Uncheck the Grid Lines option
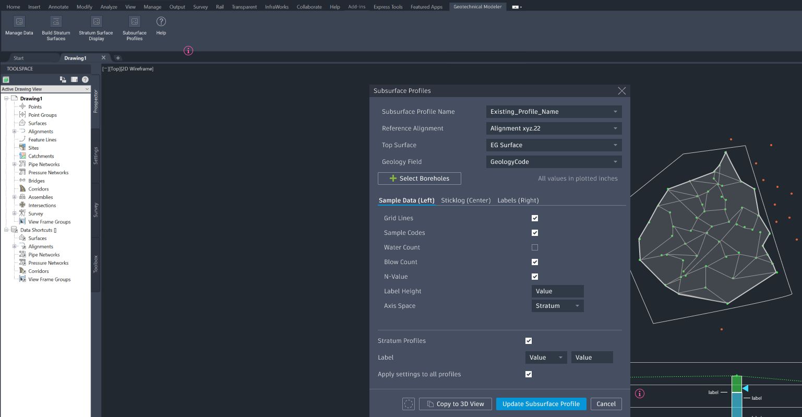The image size is (802, 417). coord(534,218)
